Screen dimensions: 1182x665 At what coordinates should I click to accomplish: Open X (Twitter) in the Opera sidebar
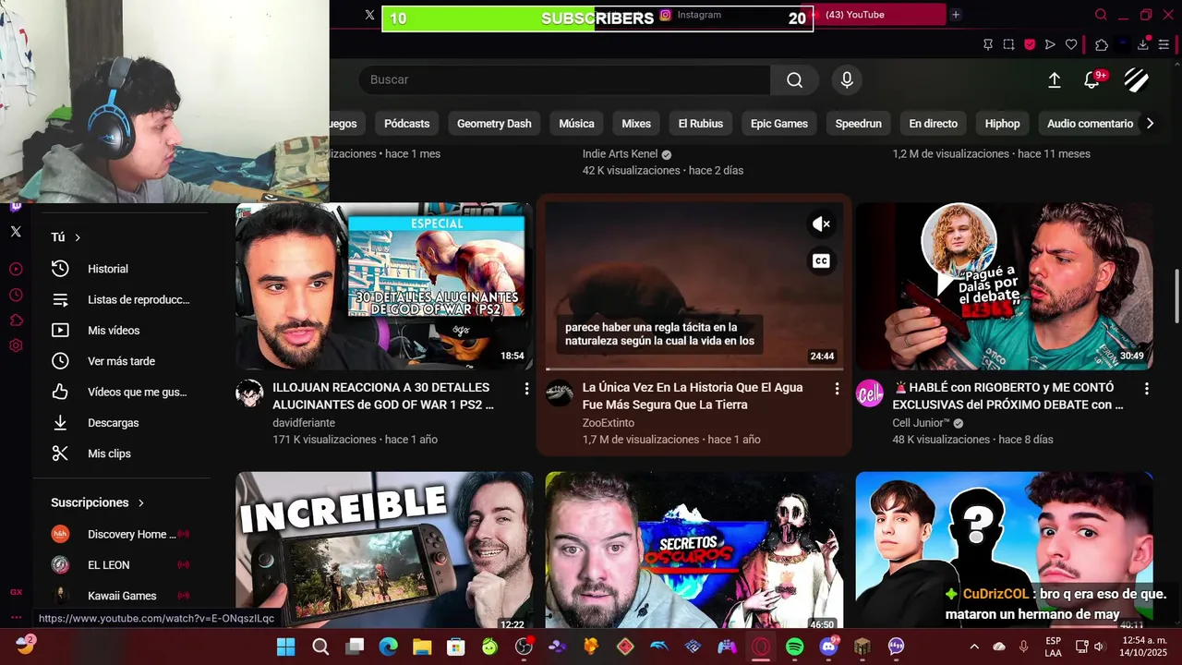16,232
